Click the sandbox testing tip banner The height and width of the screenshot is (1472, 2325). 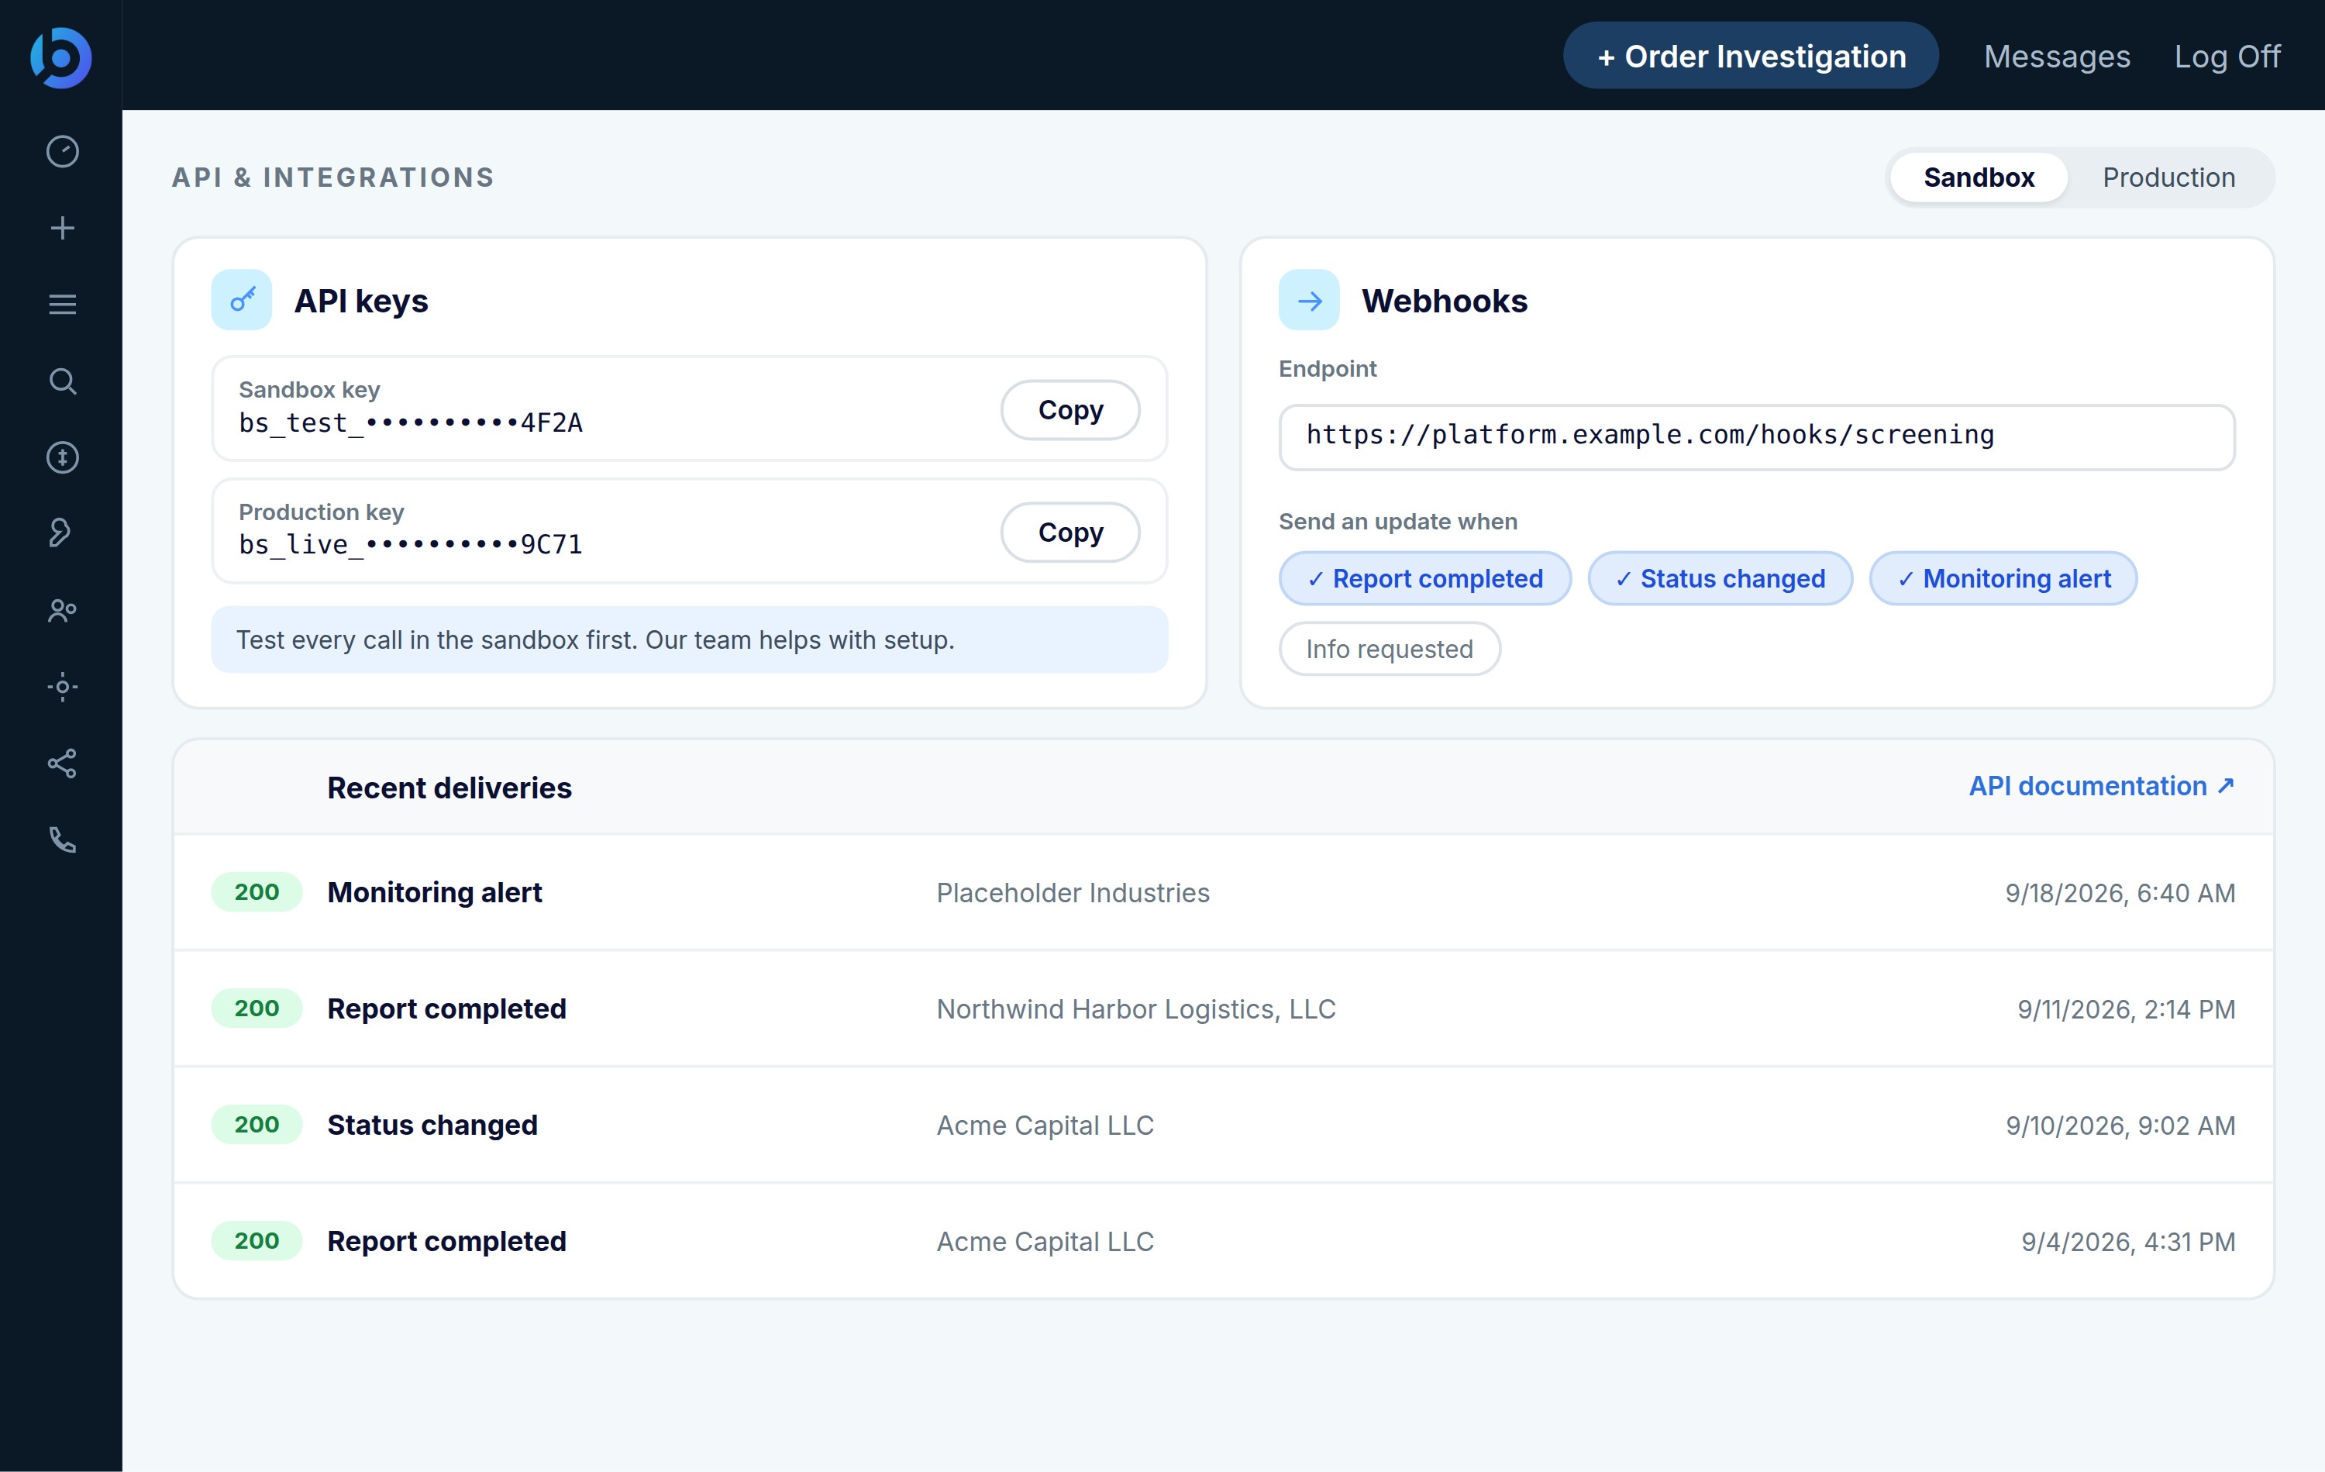[690, 639]
